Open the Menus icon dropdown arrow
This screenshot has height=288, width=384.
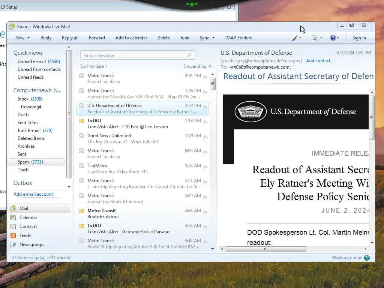321,38
